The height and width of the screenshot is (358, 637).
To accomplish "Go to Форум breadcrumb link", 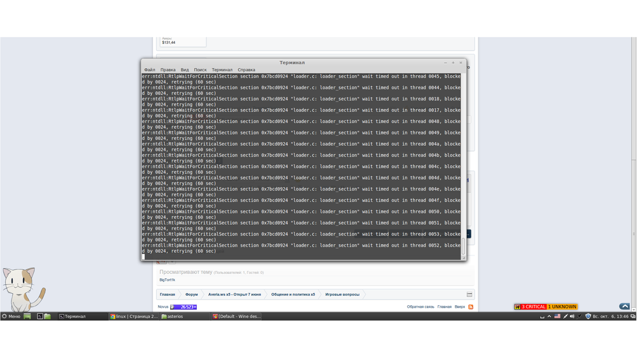I will tap(191, 295).
